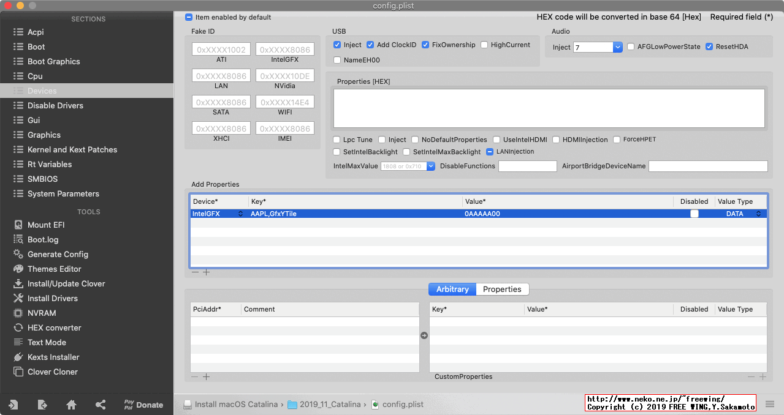Click the PayPal Donate button
This screenshot has height=415, width=784.
[x=144, y=405]
